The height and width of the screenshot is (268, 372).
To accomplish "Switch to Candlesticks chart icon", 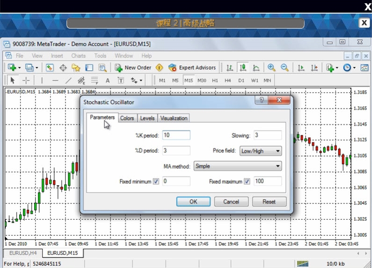I will [x=243, y=68].
